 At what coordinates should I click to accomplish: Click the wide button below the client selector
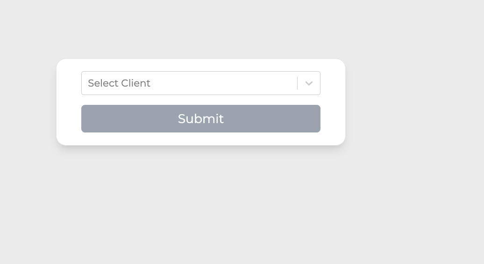[x=201, y=119]
